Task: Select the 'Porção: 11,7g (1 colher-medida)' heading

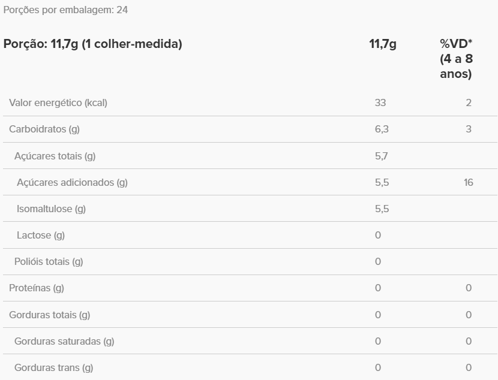Action: tap(93, 44)
